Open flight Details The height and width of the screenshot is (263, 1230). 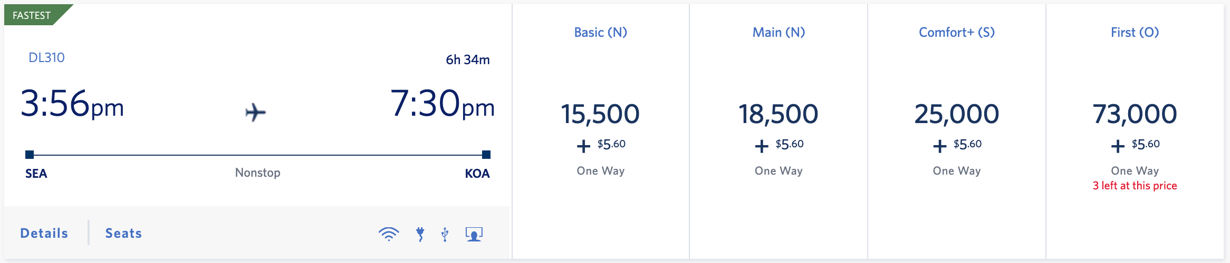point(44,233)
